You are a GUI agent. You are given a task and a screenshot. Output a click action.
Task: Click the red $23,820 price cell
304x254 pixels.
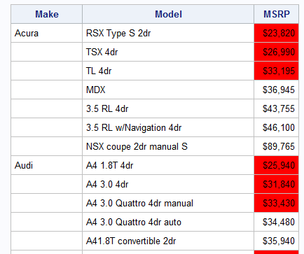point(277,33)
